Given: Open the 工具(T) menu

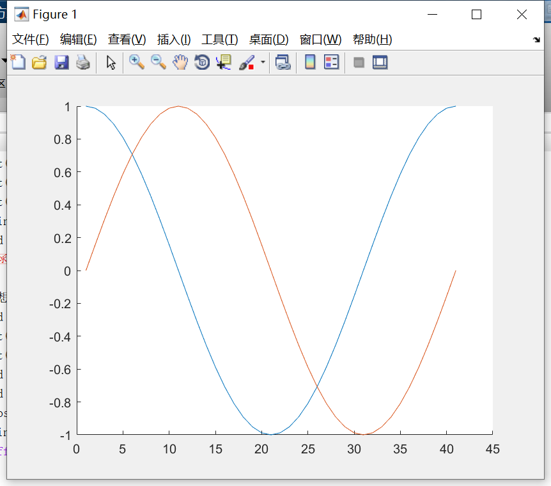Looking at the screenshot, I should click(220, 40).
